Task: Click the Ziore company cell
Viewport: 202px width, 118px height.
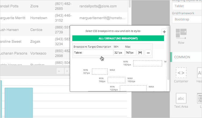Action: click(34, 6)
